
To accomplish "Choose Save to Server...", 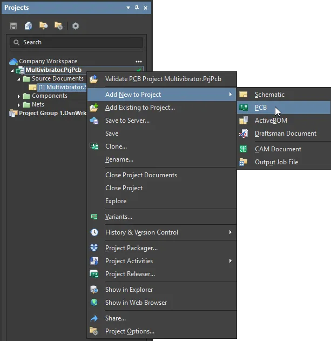I will click(162, 121).
